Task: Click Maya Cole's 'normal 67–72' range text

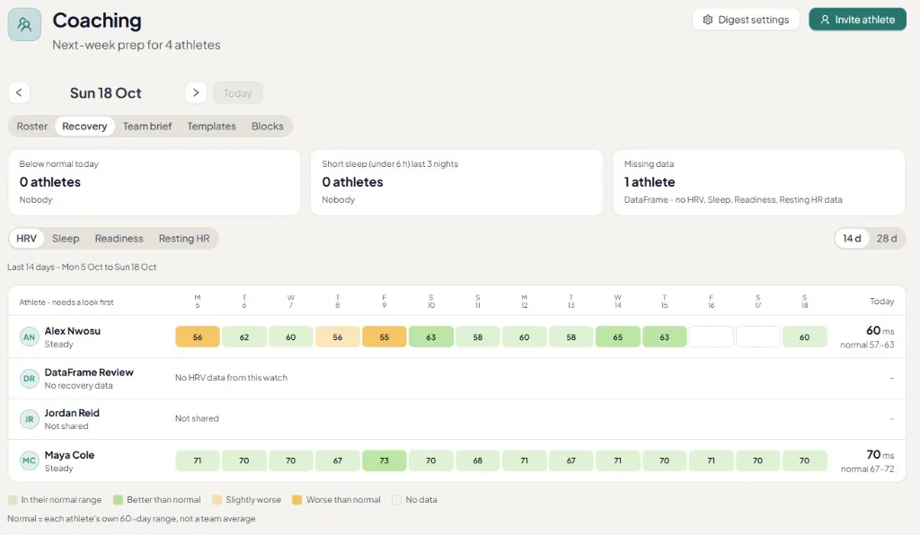Action: point(867,469)
